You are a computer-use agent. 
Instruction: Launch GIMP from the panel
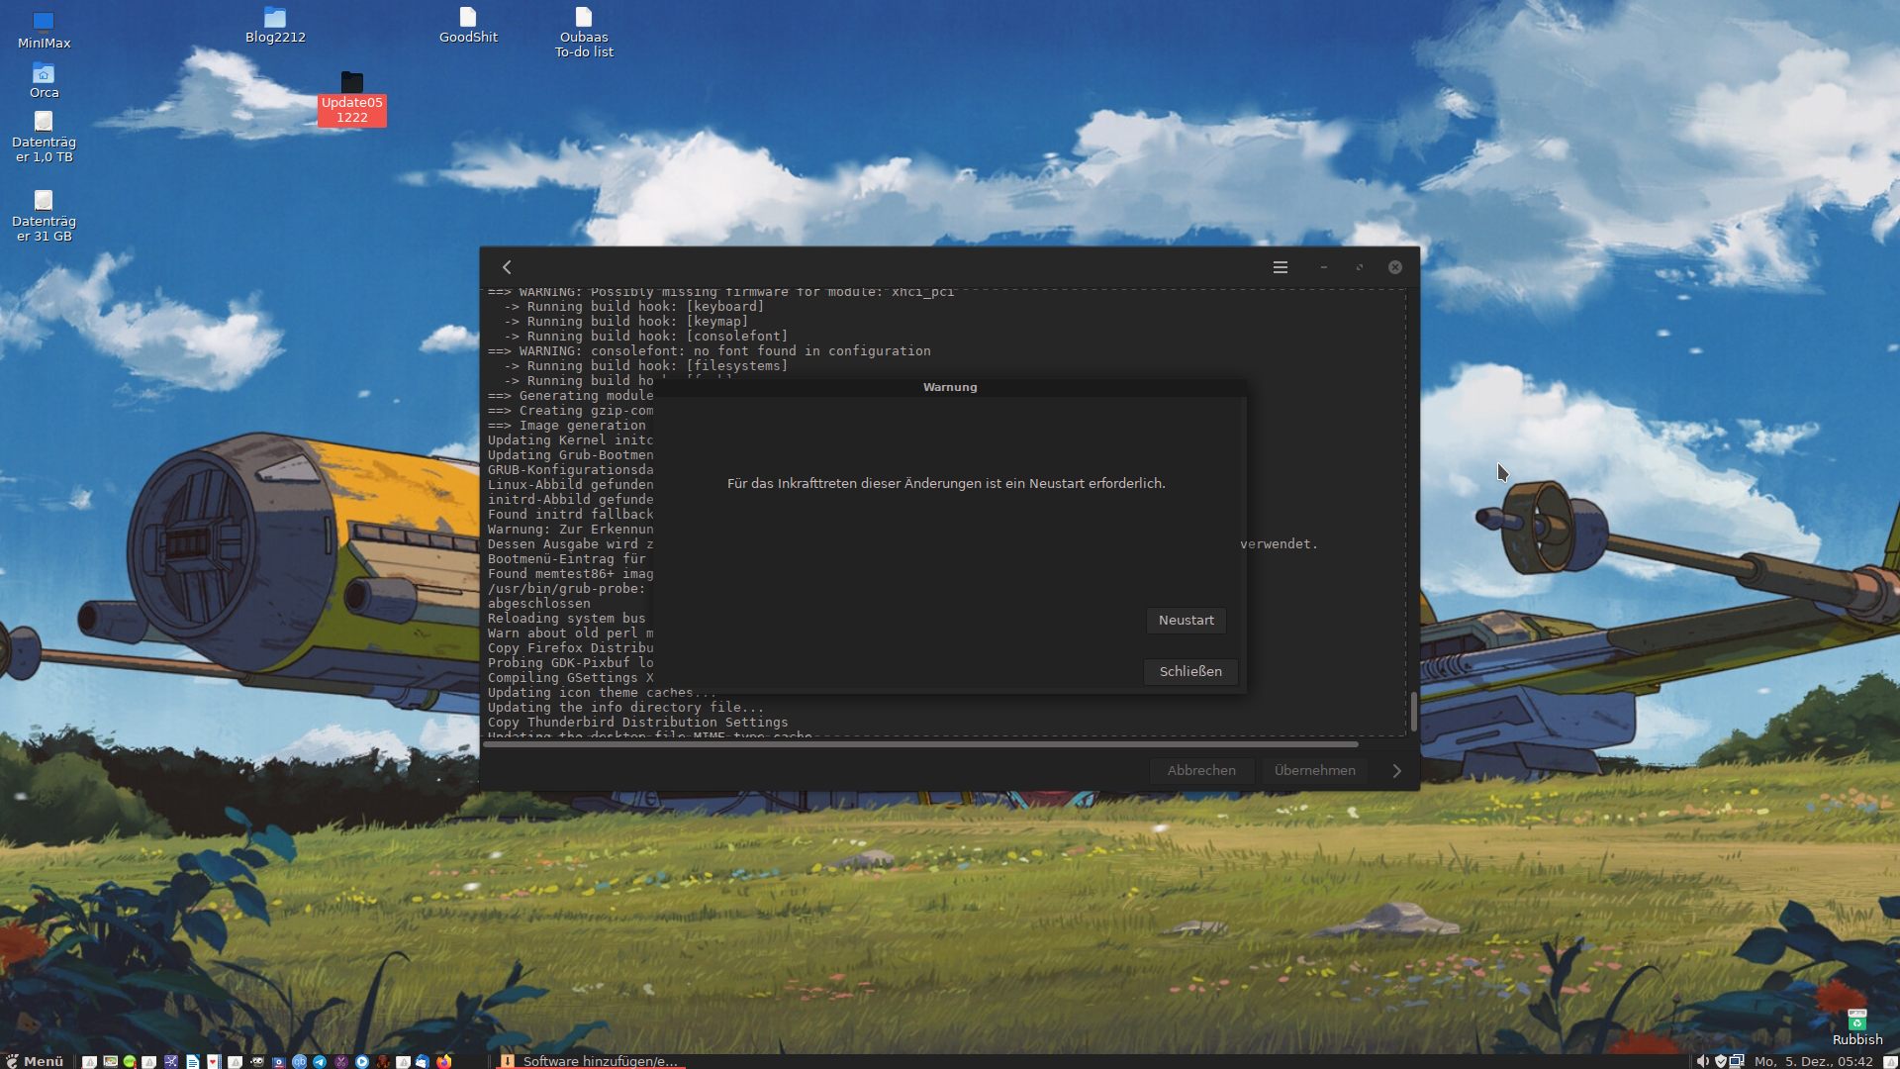[x=257, y=1061]
